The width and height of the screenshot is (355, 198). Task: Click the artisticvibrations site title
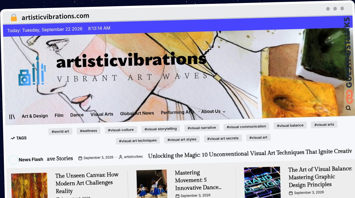point(131,60)
